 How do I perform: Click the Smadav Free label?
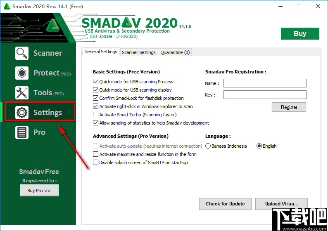coord(39,172)
